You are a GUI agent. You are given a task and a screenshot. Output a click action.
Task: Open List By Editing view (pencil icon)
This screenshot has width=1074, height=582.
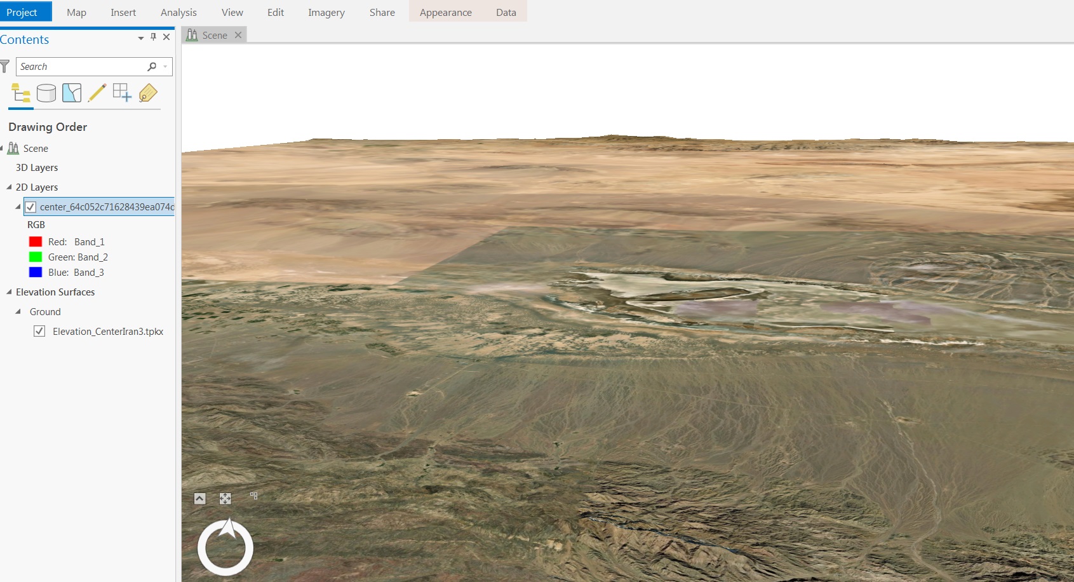(97, 93)
